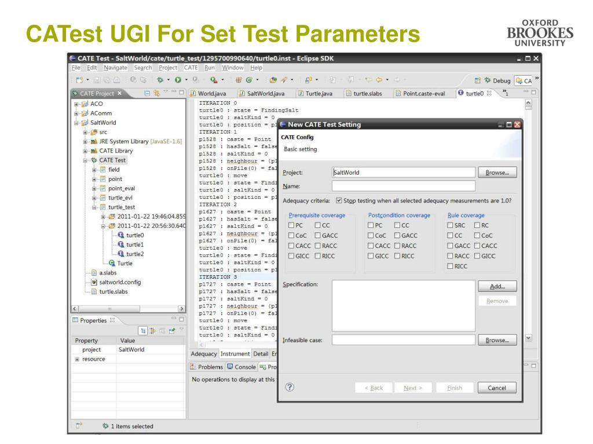Expand the point_eval node
This screenshot has height=444, width=593.
point(94,188)
